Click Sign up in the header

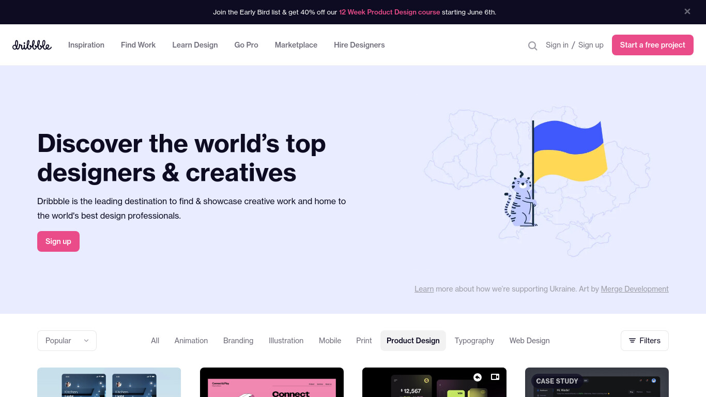[591, 45]
